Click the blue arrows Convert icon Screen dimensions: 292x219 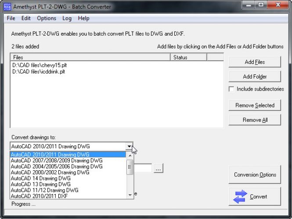[240, 197]
